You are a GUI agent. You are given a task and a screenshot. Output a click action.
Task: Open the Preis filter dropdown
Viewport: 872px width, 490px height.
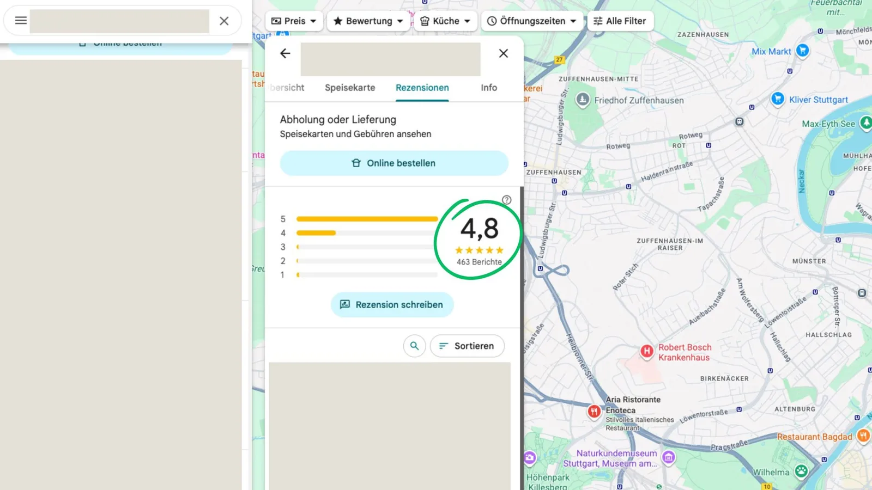pyautogui.click(x=294, y=21)
